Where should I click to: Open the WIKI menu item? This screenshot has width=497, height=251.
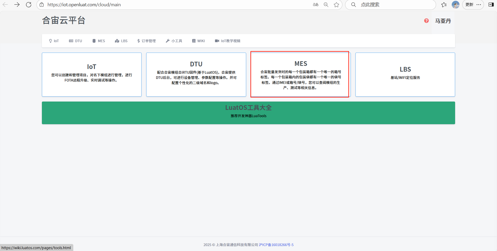point(199,41)
